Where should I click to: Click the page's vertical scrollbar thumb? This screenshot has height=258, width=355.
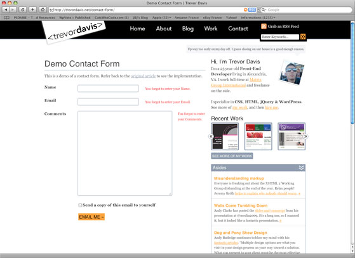(x=352, y=73)
